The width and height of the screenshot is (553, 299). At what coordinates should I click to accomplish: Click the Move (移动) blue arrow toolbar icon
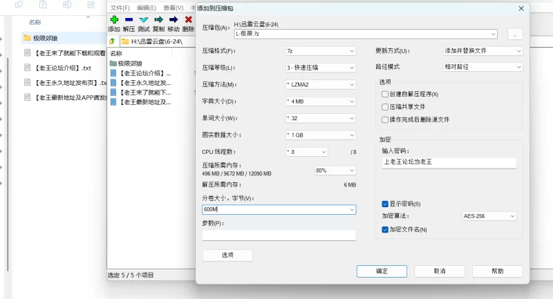click(174, 20)
